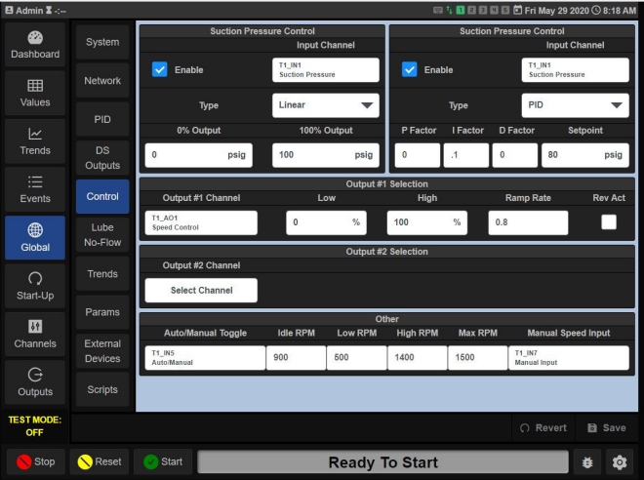Switch to the DS Outputs tab
644x480 pixels.
(102, 158)
